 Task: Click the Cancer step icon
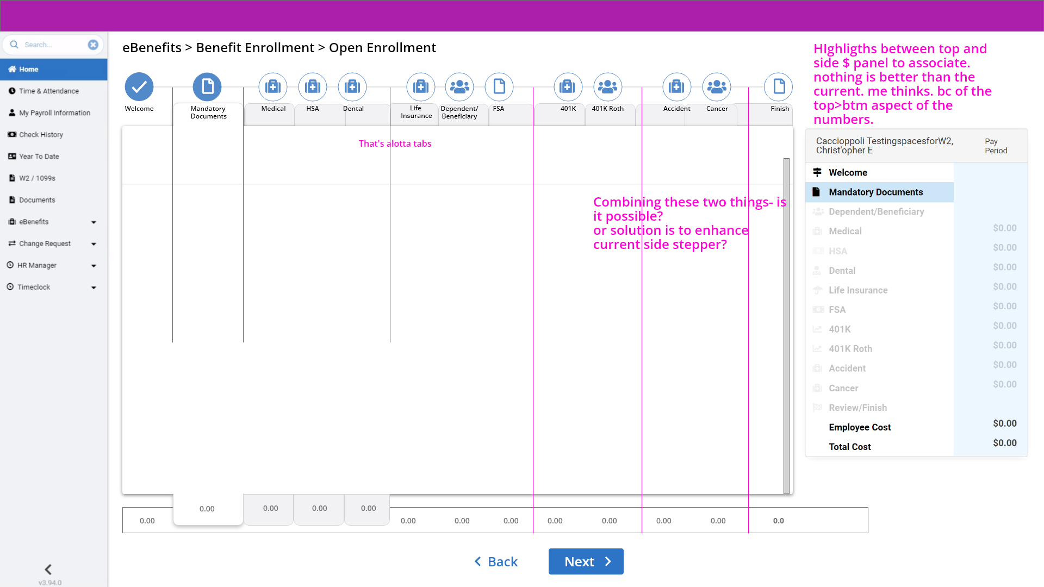coord(717,86)
